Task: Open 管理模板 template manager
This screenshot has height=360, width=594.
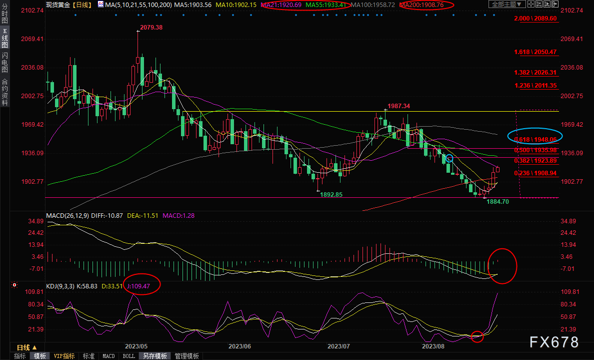Action: [x=186, y=356]
